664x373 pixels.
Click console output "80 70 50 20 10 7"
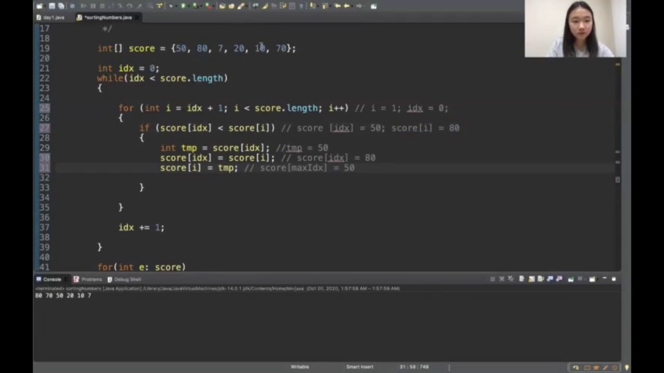coord(63,295)
